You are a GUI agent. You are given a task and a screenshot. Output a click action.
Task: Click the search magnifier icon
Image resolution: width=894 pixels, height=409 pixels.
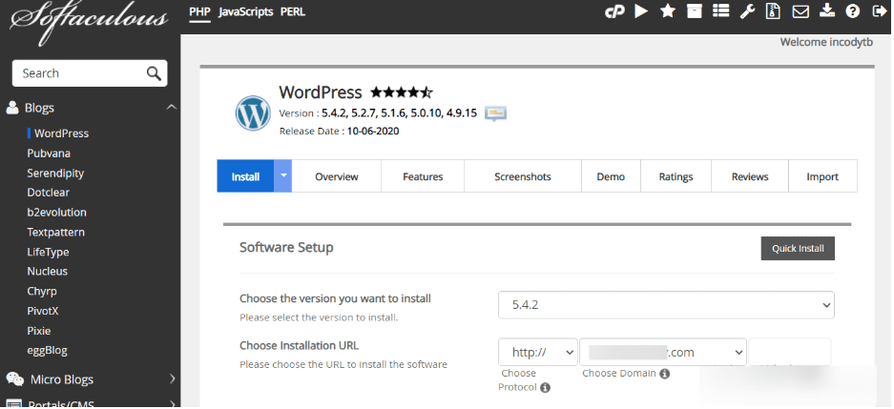tap(154, 73)
